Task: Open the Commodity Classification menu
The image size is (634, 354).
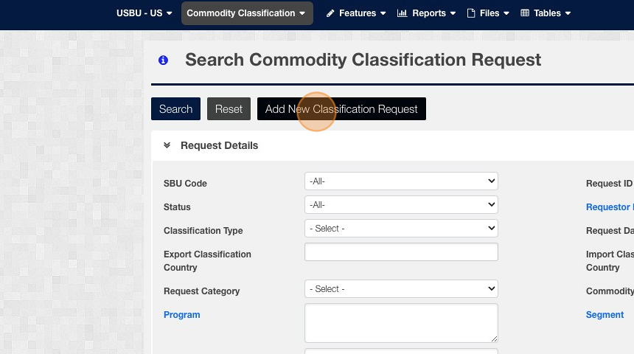Action: pos(246,13)
